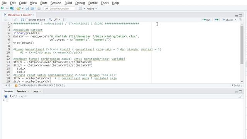Open the Code menu
Viewport: 247px width, 139px height.
(x=23, y=3)
